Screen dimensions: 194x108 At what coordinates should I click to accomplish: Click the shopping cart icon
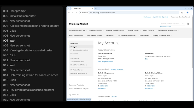point(188,24)
